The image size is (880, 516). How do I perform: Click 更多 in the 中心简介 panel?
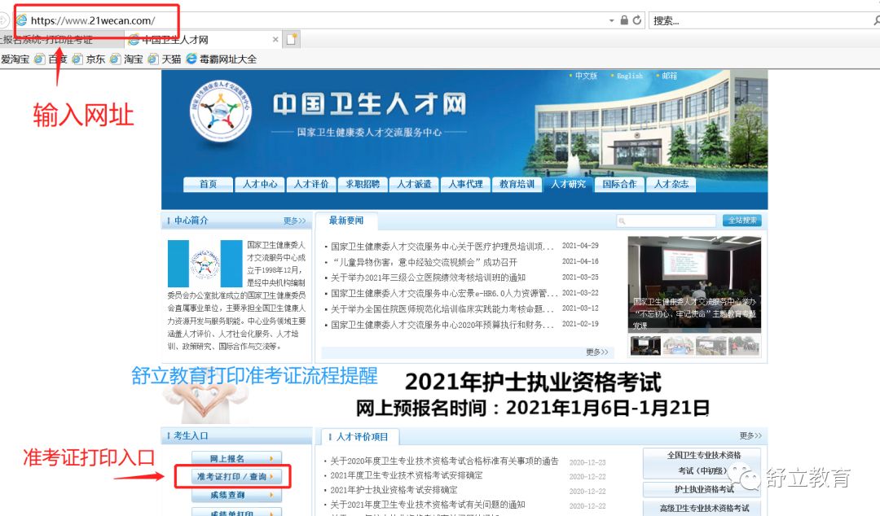(x=295, y=221)
